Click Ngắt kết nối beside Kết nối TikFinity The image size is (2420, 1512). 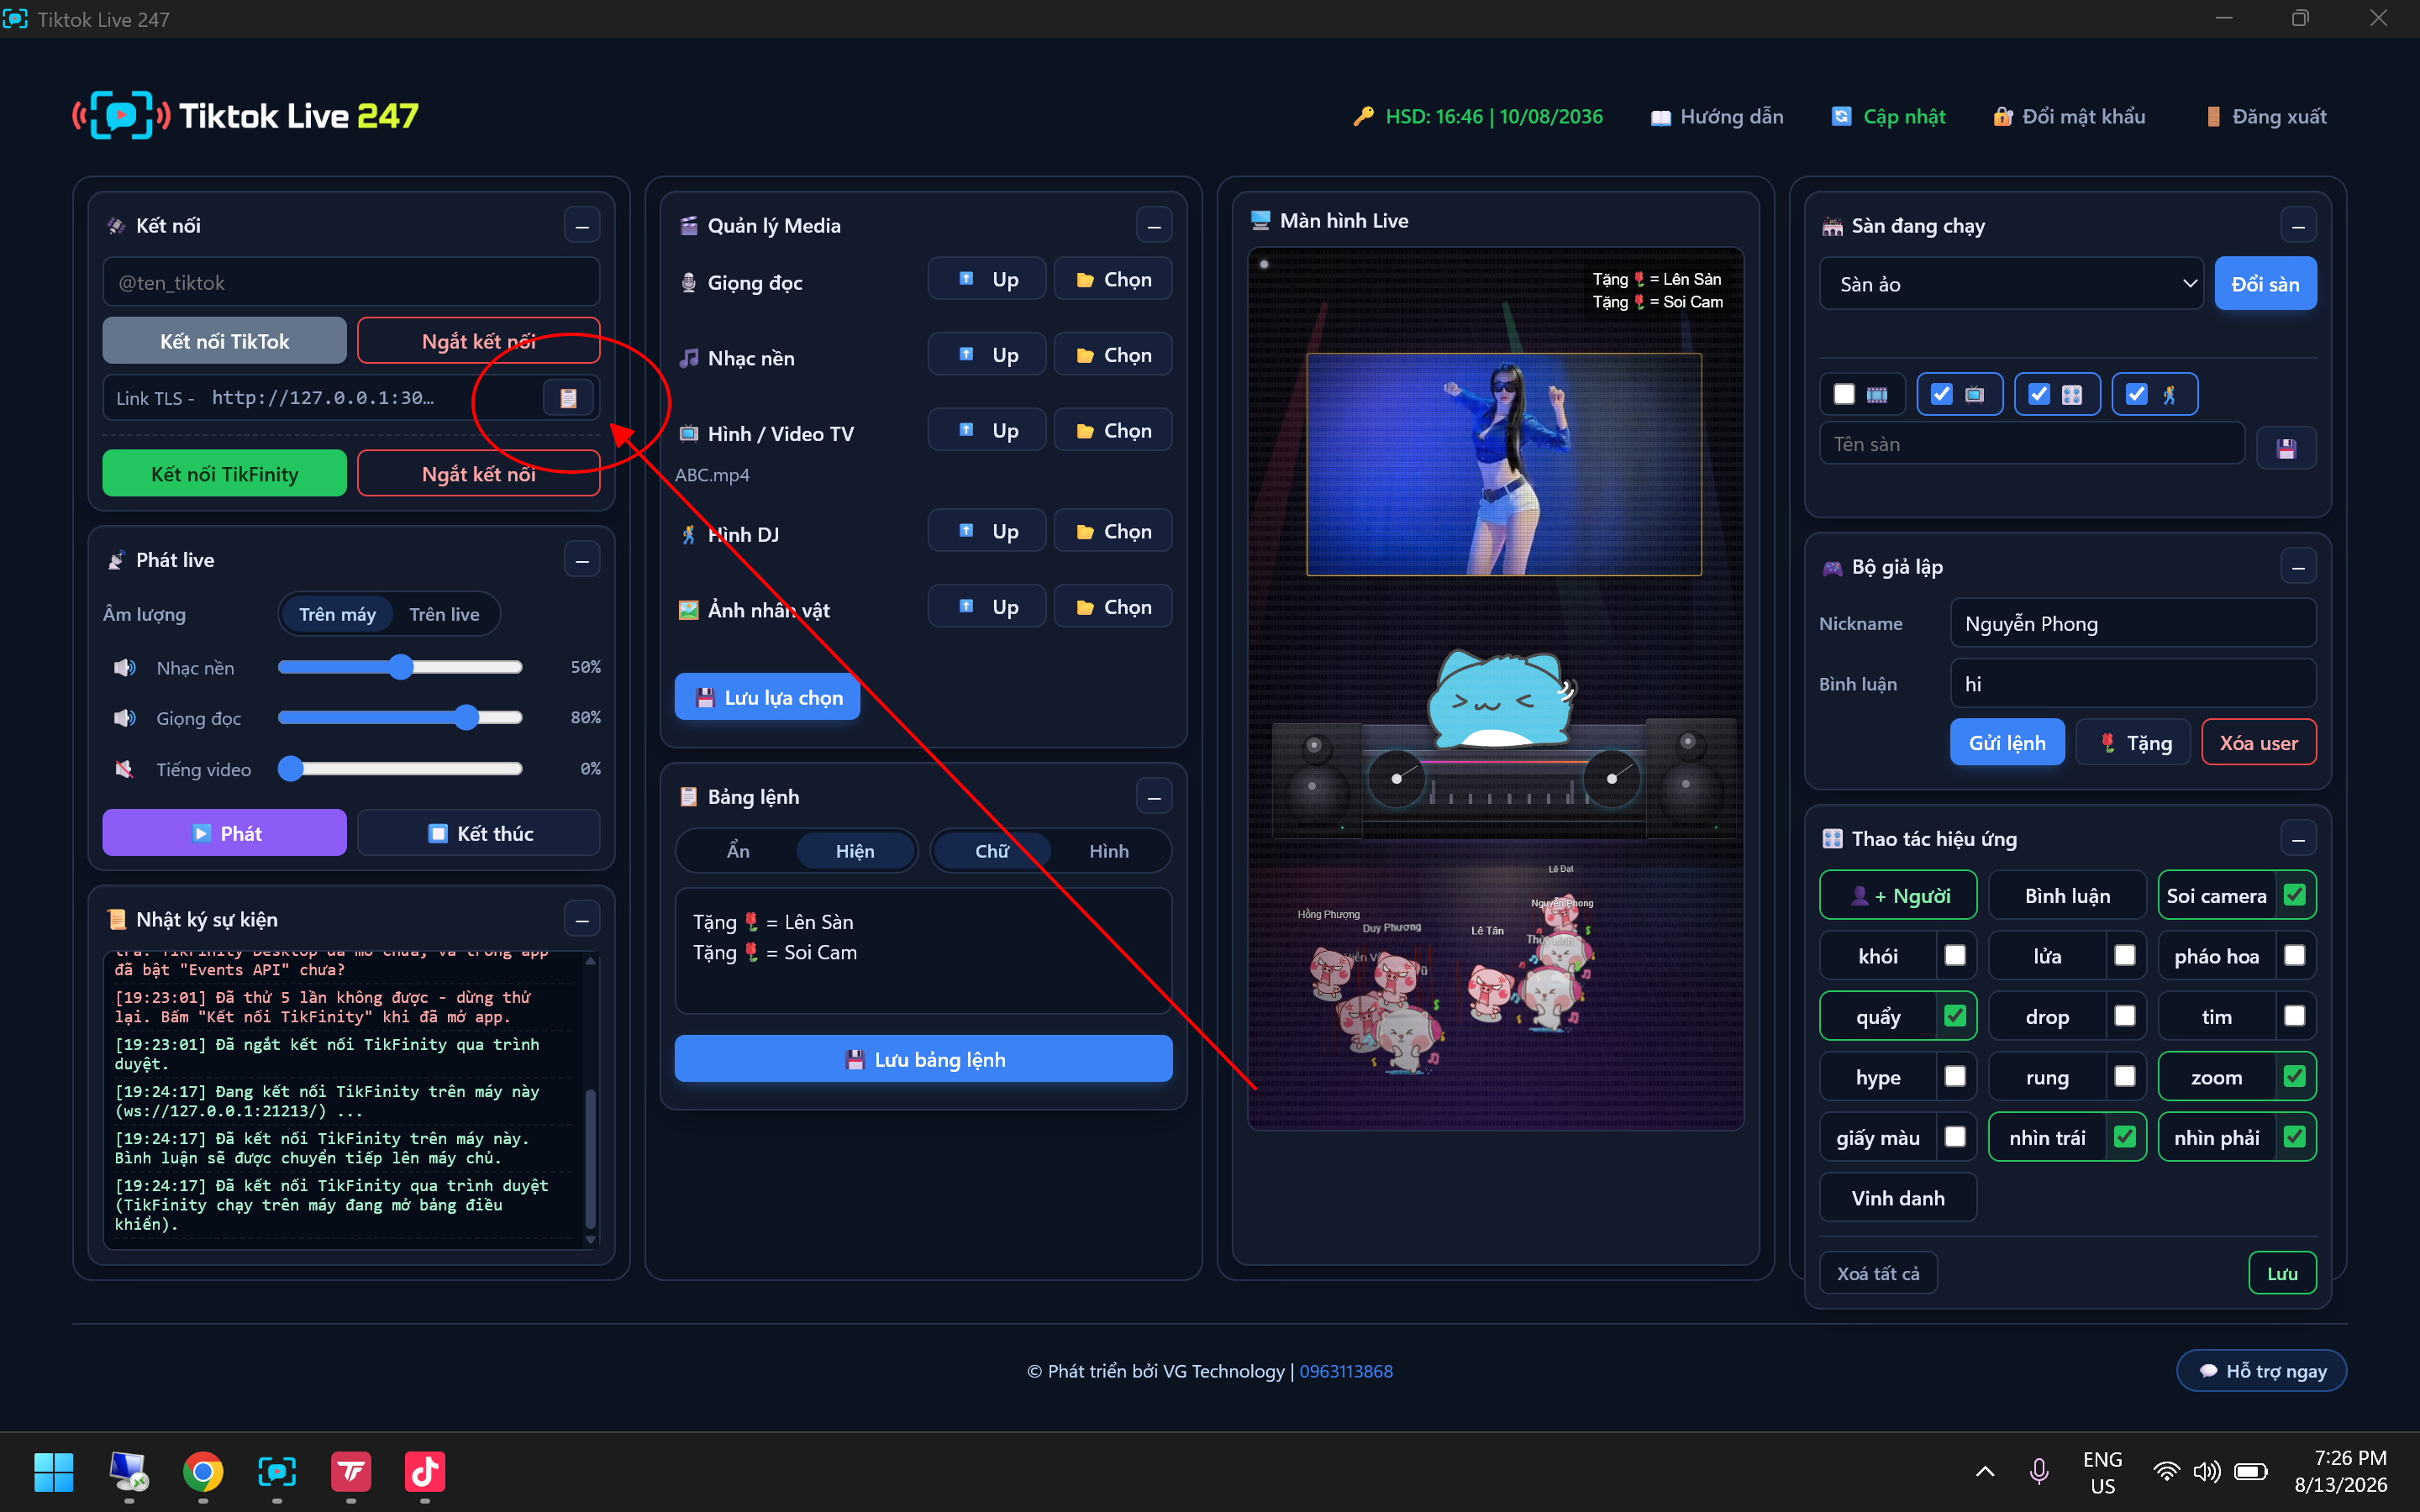pyautogui.click(x=478, y=473)
